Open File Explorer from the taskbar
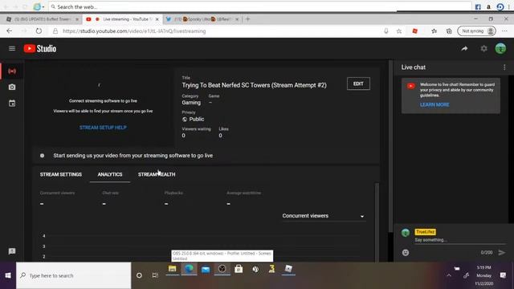This screenshot has width=514, height=289. 172,269
